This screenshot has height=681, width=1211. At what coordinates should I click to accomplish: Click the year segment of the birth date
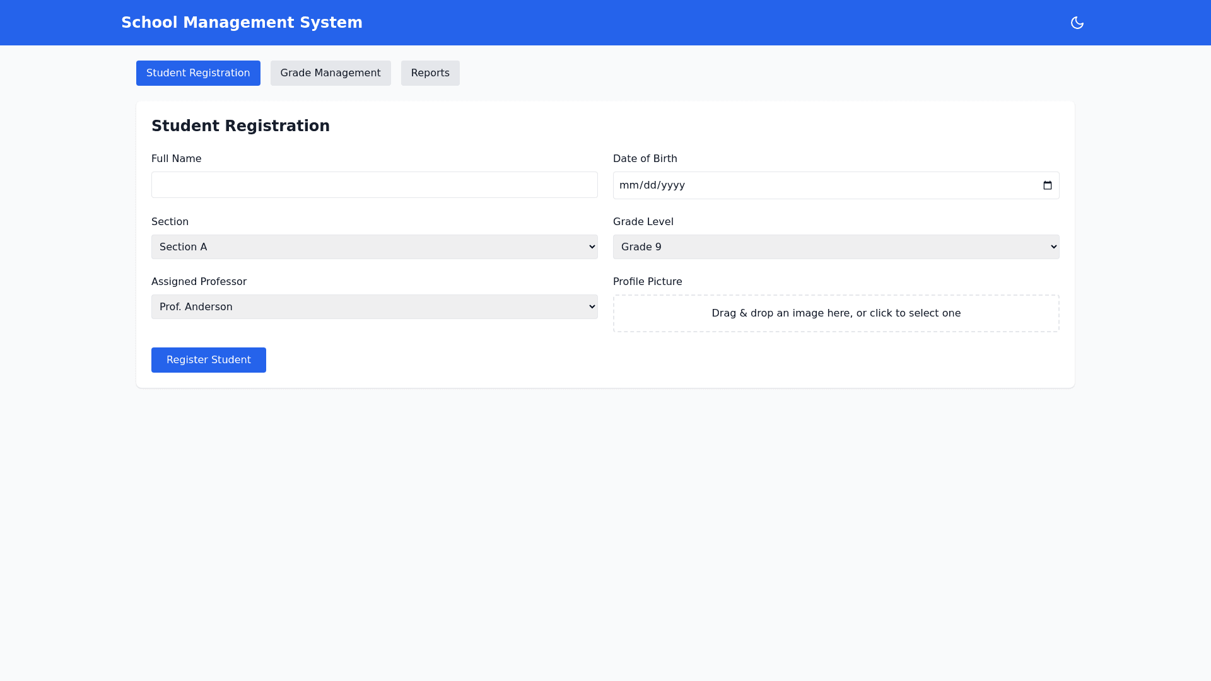click(672, 185)
